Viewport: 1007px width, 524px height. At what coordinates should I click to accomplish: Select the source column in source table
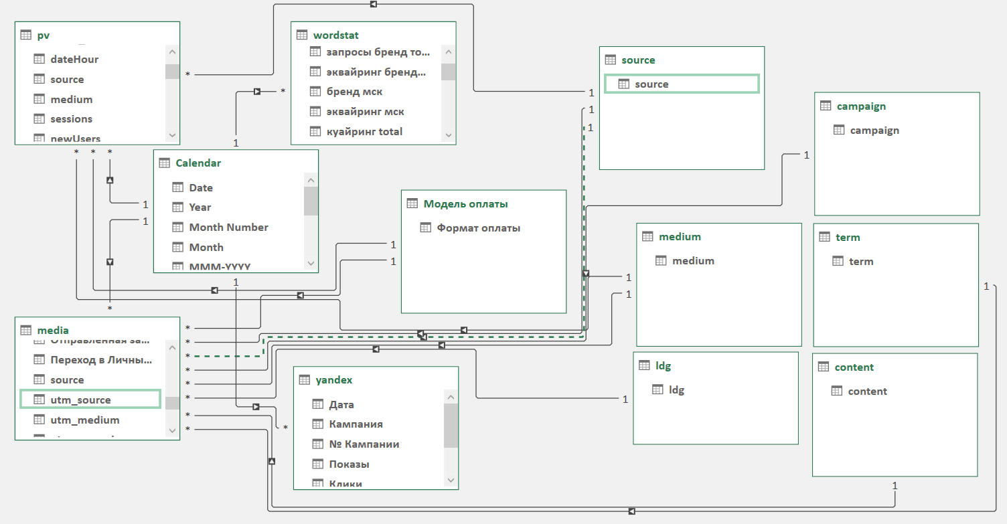[682, 84]
